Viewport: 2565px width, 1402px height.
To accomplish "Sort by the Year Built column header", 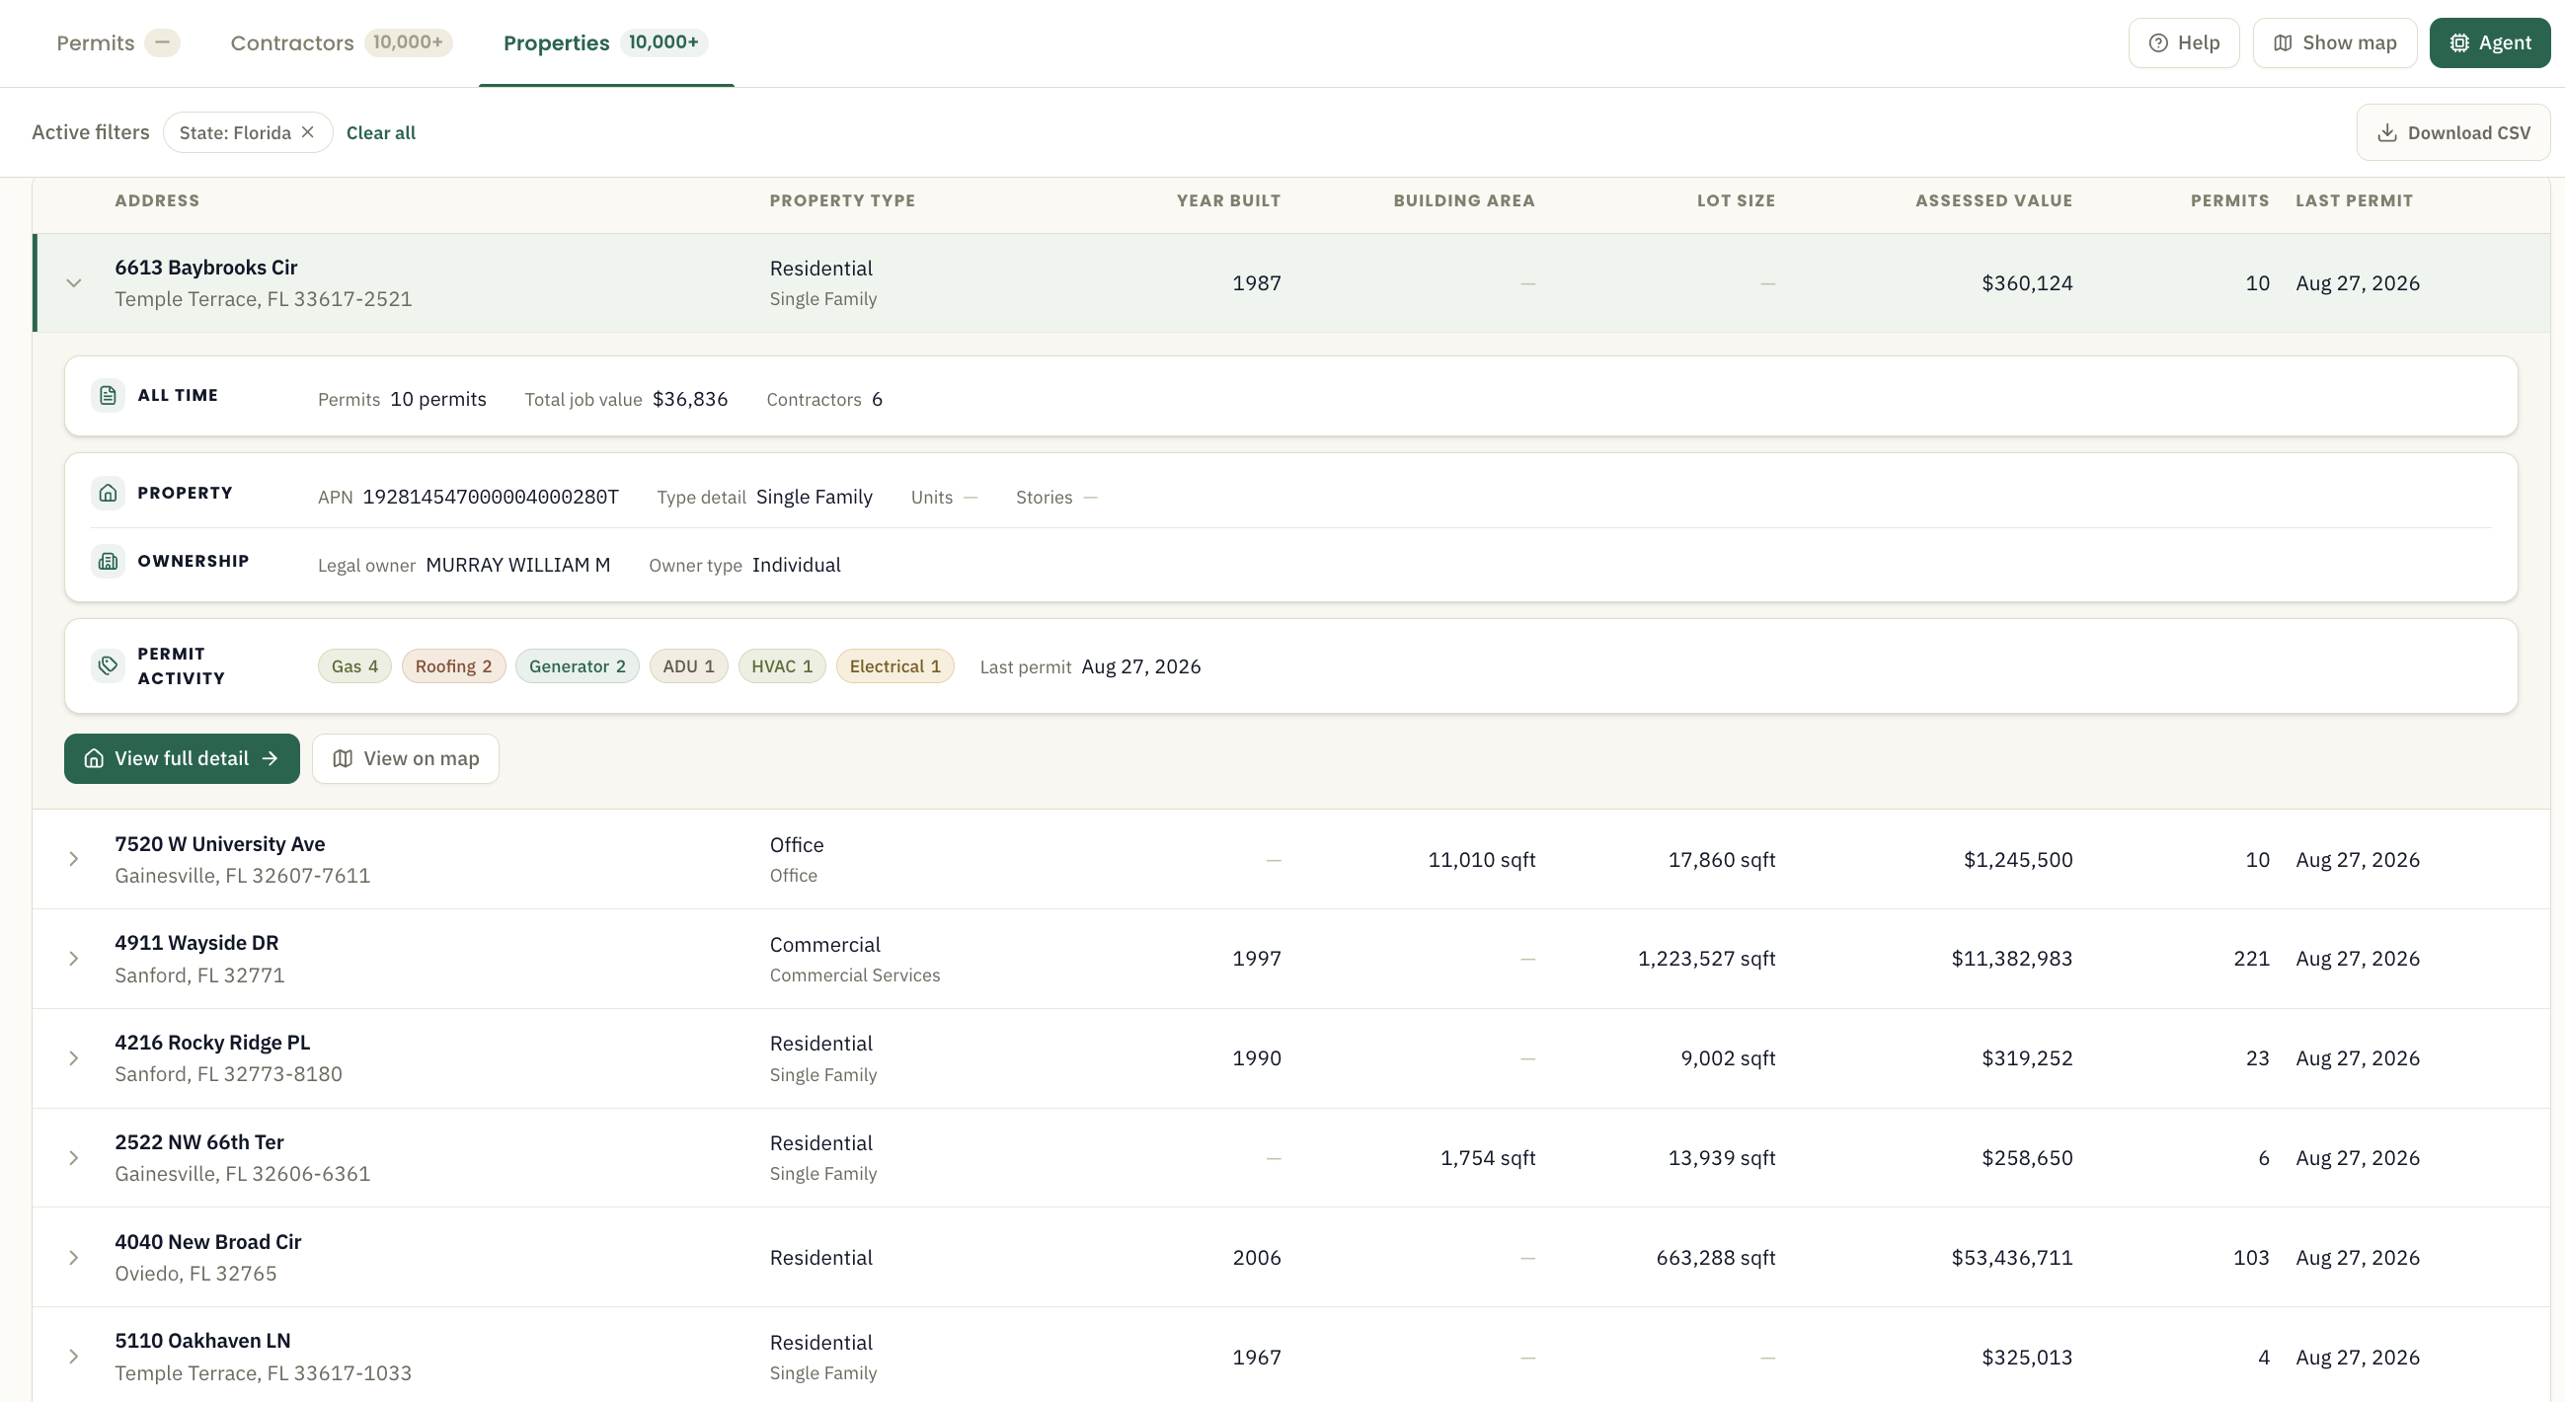I will [x=1229, y=200].
